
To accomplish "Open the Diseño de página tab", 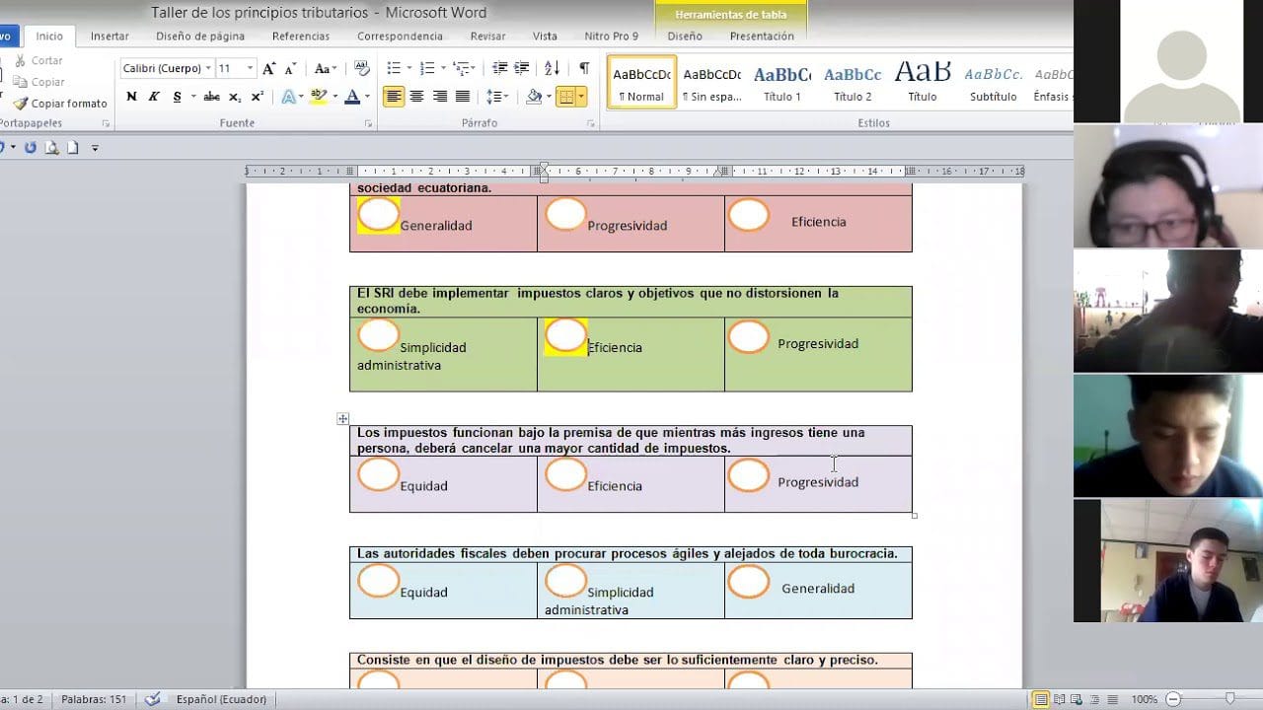I will pyautogui.click(x=200, y=36).
